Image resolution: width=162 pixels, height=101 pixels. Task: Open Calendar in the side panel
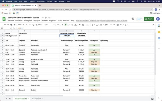point(159,26)
